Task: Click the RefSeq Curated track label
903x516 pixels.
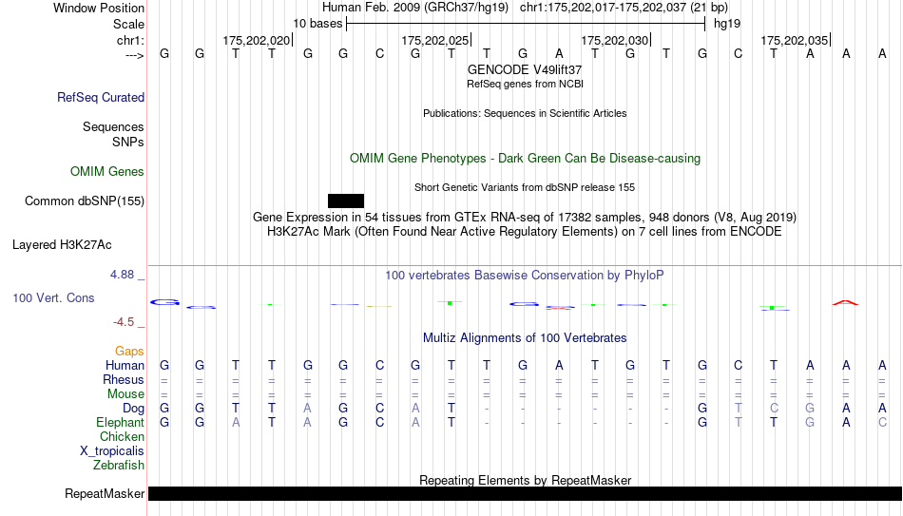Action: [x=101, y=97]
